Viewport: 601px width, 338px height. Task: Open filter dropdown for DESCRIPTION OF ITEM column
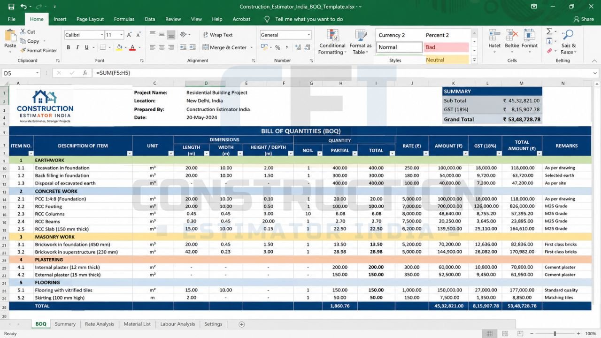point(129,154)
